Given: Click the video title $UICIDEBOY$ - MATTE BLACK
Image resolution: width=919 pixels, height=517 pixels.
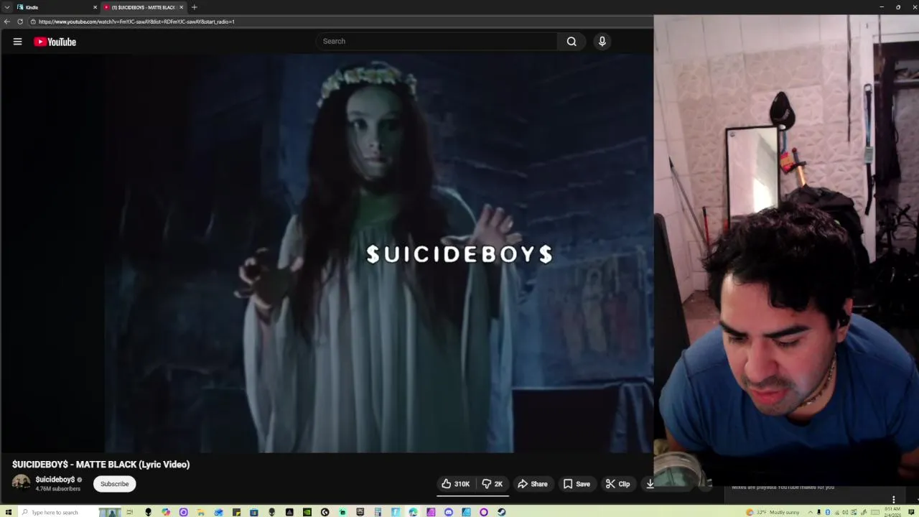Looking at the screenshot, I should click(101, 465).
